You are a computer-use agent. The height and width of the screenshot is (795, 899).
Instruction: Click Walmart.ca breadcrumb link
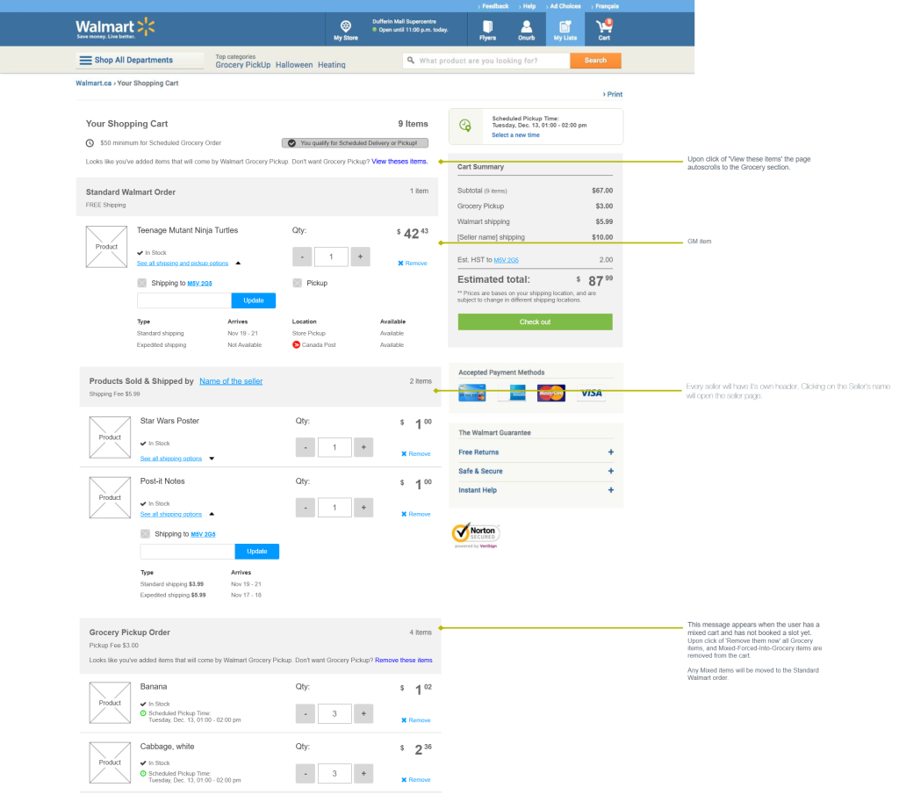(93, 83)
